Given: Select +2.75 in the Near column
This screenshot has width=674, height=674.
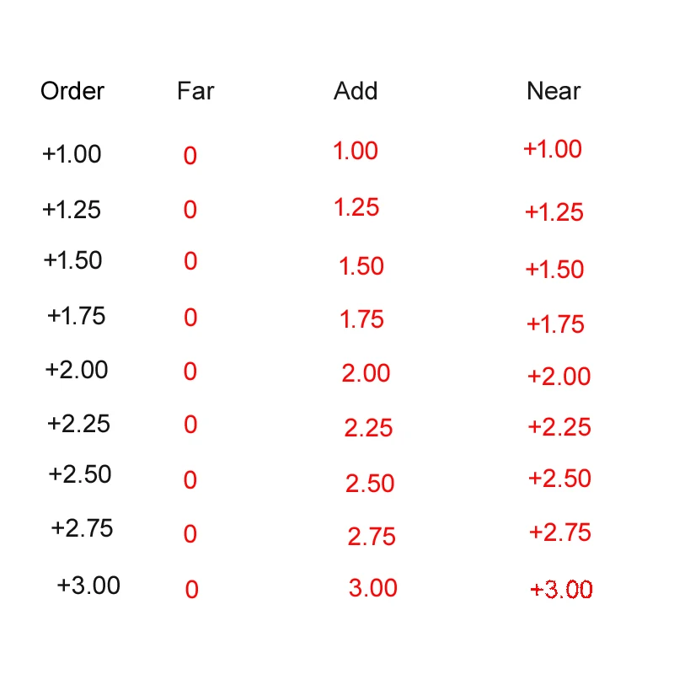Looking at the screenshot, I should [x=560, y=532].
